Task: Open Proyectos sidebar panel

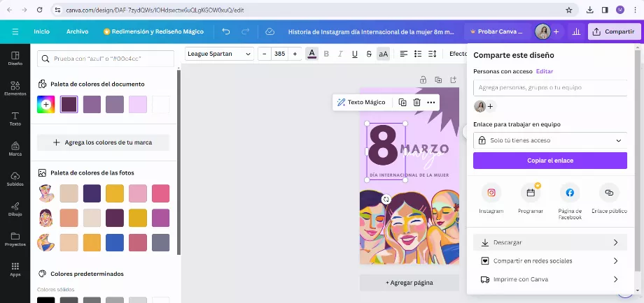Action: 15,239
